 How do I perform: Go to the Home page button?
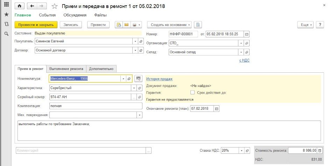20,6
